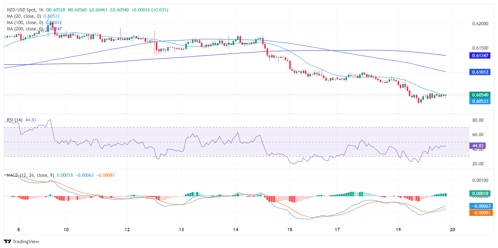Click date marker 15 on time axis
Viewport: 498px width, 248px height.
290,230
